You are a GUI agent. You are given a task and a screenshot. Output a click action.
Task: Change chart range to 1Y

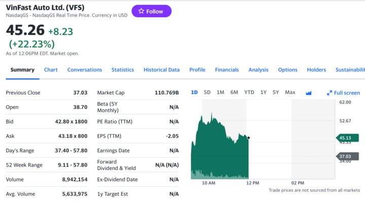263,93
